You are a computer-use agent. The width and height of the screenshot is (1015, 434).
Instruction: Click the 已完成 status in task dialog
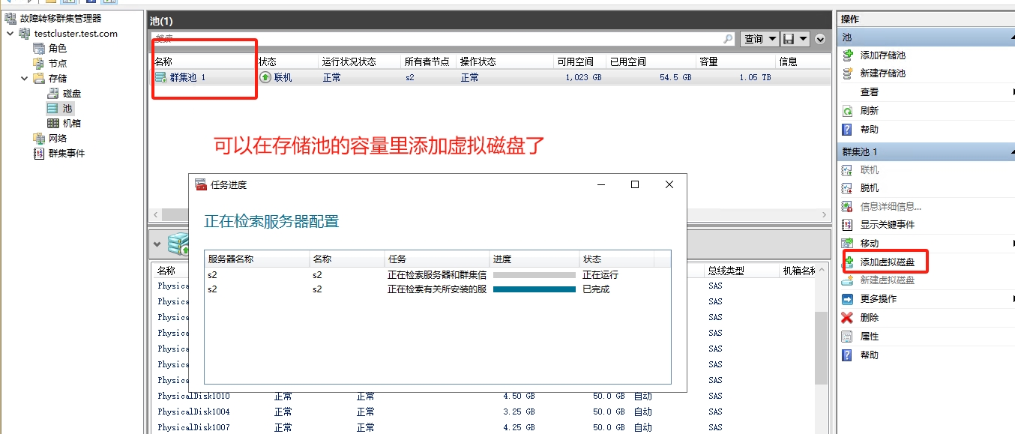coord(596,289)
